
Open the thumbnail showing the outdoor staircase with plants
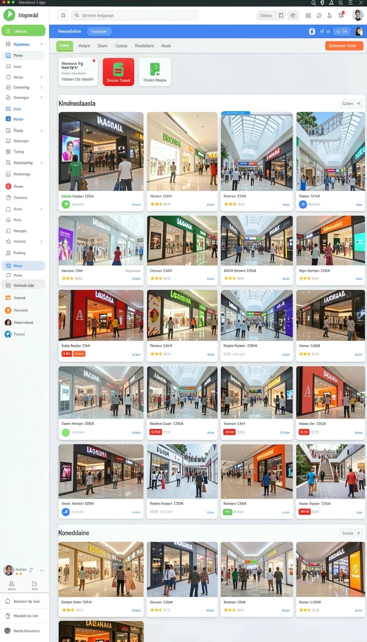[x=330, y=471]
